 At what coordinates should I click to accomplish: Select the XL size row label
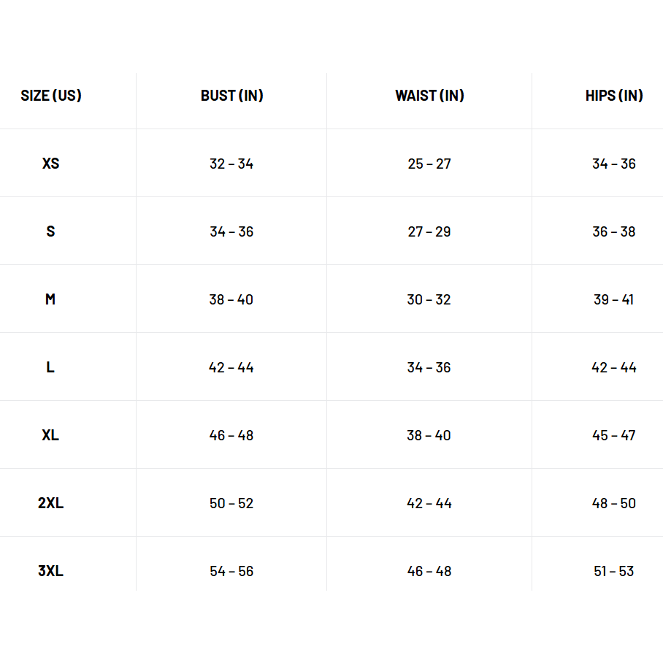(x=50, y=435)
